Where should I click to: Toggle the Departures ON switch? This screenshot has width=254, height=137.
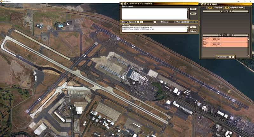click(x=226, y=7)
